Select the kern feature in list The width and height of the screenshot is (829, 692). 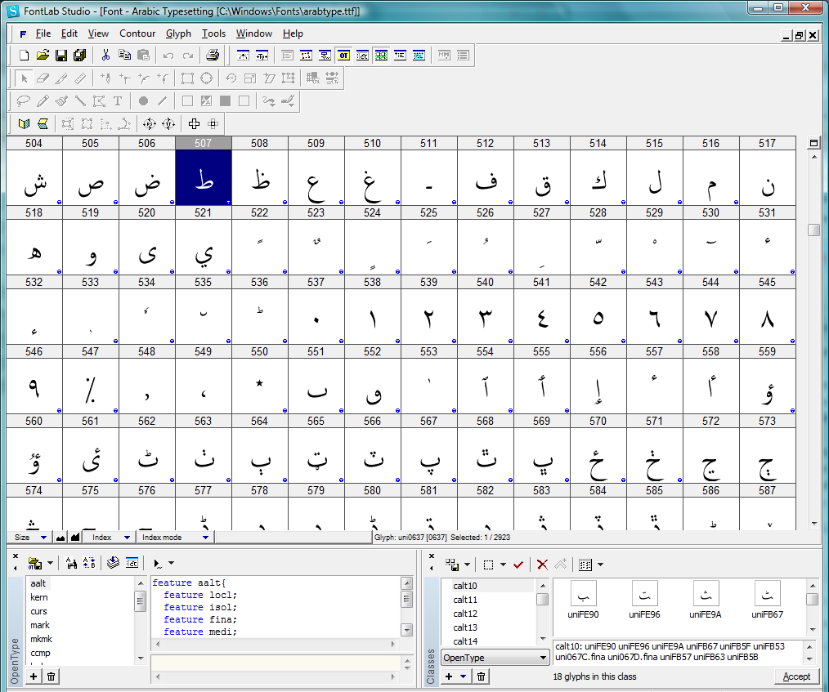[39, 597]
